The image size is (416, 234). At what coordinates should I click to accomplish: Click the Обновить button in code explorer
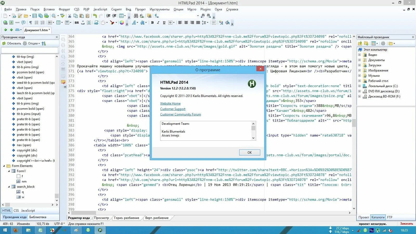pos(12,43)
